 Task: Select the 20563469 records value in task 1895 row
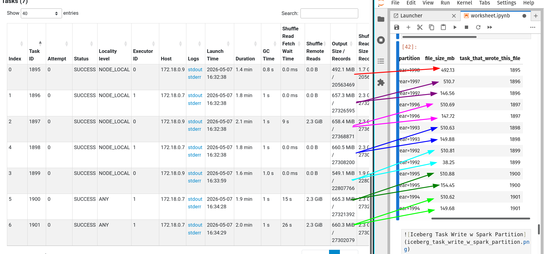(343, 85)
